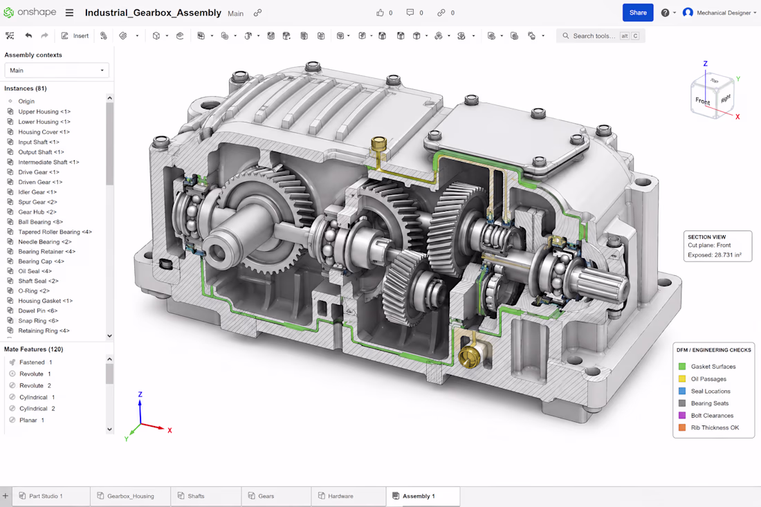Open the hamburger menu next to Onshape logo
Image resolution: width=761 pixels, height=507 pixels.
click(x=69, y=12)
